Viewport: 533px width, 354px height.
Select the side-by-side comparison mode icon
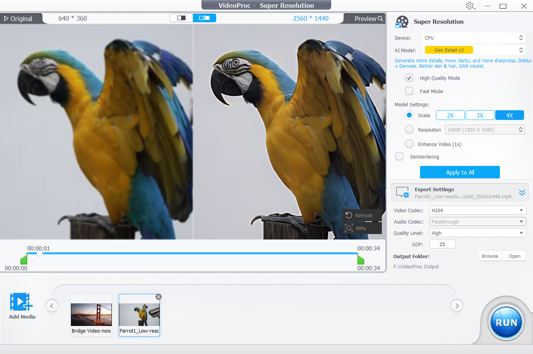[x=204, y=18]
